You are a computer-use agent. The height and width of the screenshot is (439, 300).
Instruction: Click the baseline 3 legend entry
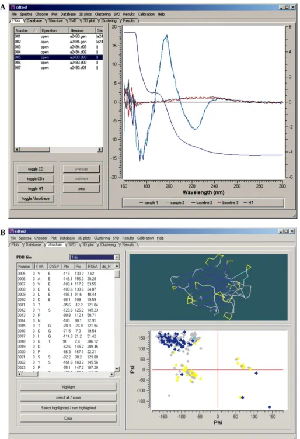coord(228,203)
